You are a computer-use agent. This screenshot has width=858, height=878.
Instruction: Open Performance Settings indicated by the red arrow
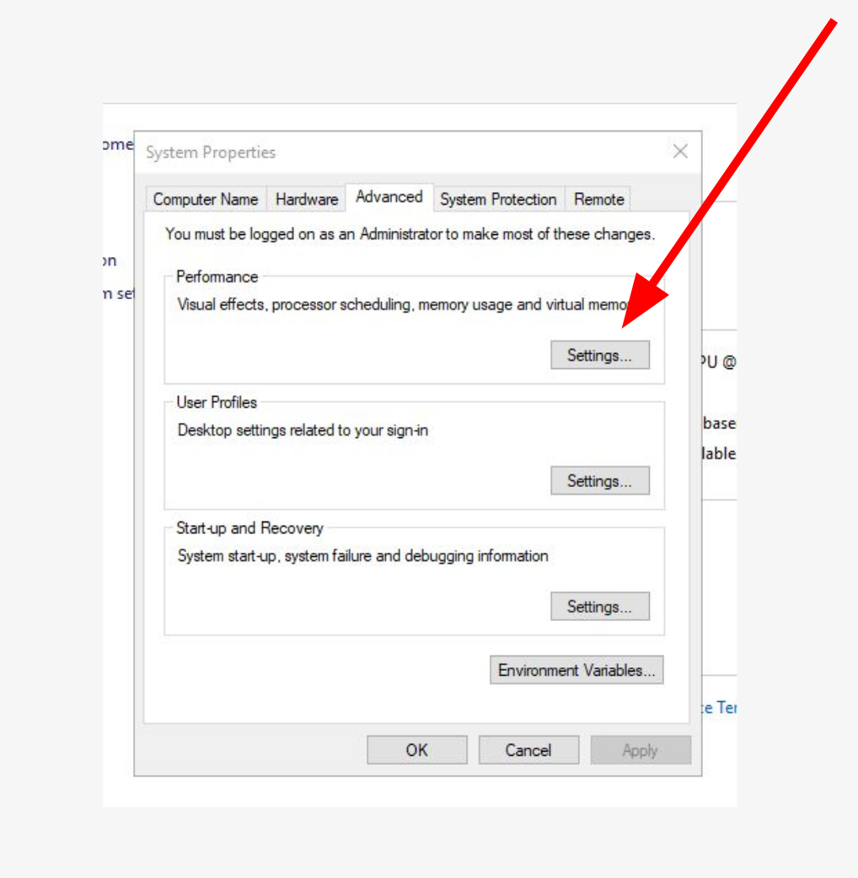pos(599,355)
